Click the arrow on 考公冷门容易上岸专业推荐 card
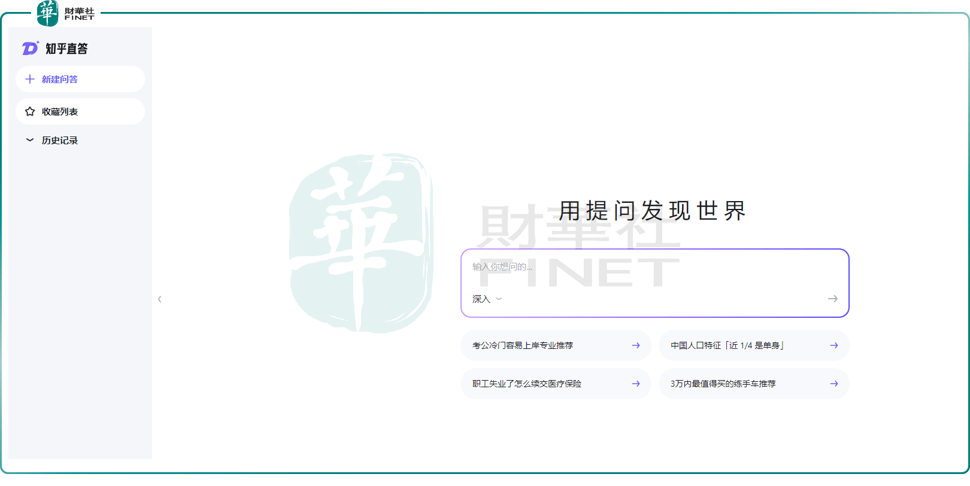 click(636, 345)
